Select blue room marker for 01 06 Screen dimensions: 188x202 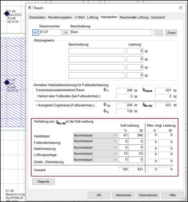pyautogui.click(x=7, y=14)
